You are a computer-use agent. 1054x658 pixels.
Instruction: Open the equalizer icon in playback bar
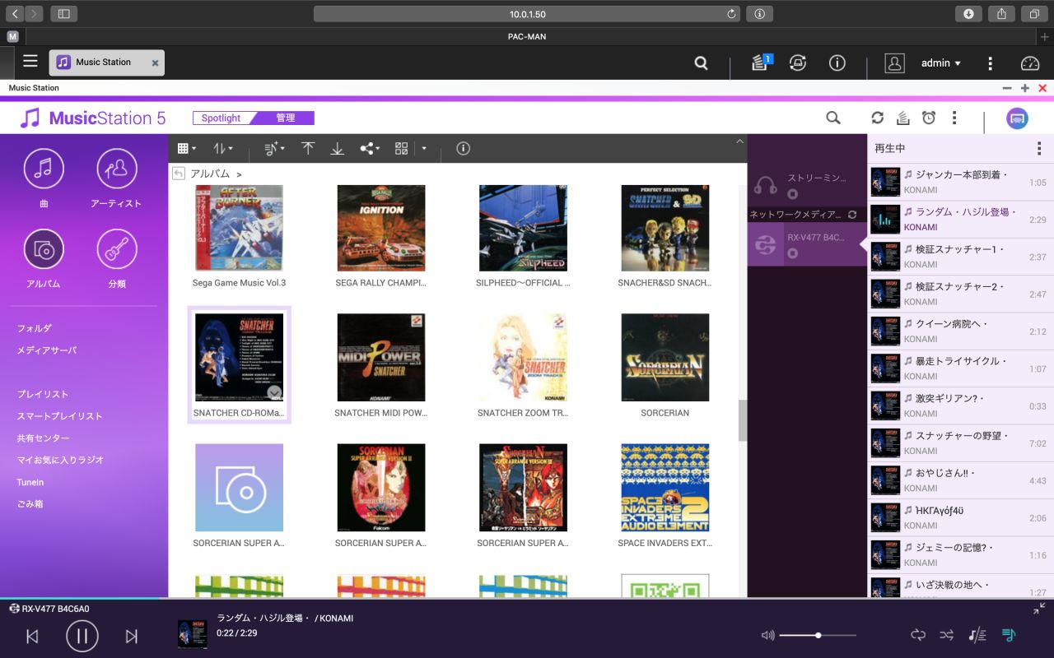coord(977,635)
